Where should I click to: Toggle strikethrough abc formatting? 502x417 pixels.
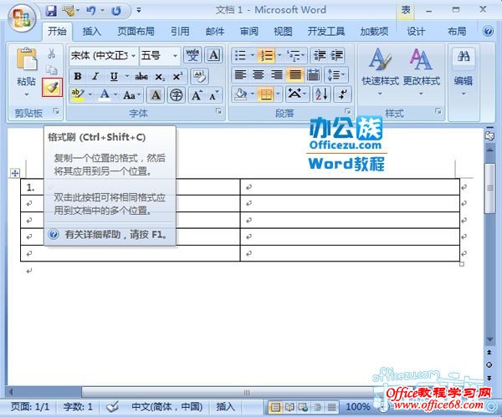coord(141,76)
